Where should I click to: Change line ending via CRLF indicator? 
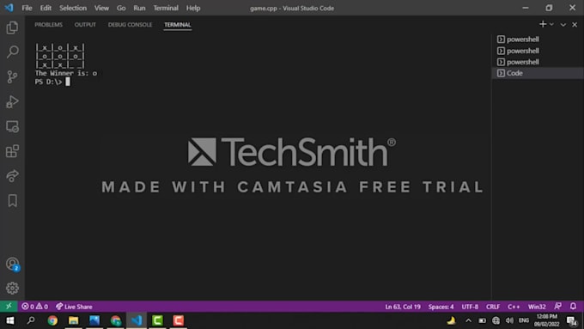(x=493, y=307)
